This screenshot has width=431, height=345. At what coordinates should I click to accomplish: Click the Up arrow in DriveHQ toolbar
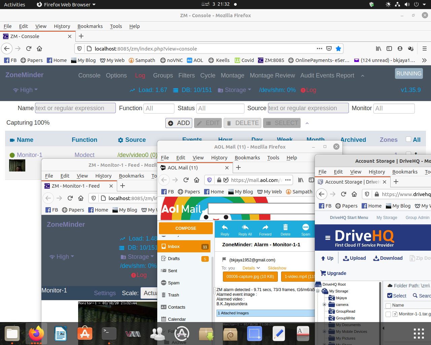click(x=327, y=258)
